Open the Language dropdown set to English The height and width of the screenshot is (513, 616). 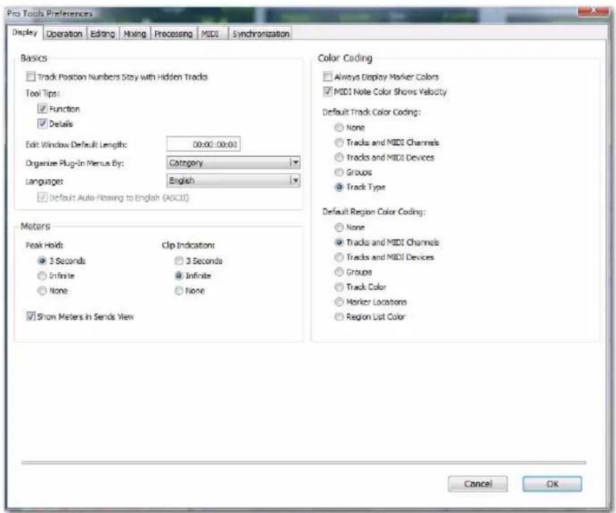pyautogui.click(x=233, y=181)
